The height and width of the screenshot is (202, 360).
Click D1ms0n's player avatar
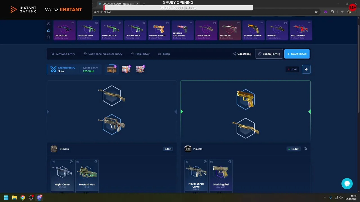pyautogui.click(x=54, y=149)
